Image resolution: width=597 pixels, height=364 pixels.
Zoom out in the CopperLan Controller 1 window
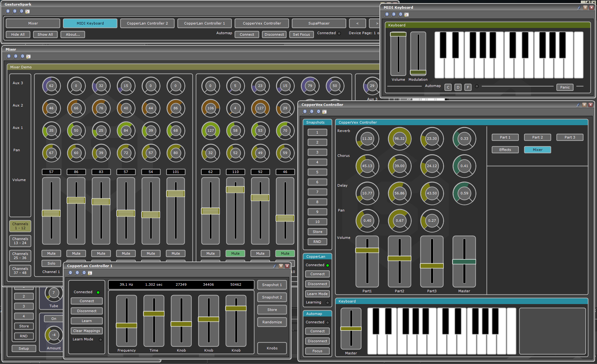pos(70,273)
